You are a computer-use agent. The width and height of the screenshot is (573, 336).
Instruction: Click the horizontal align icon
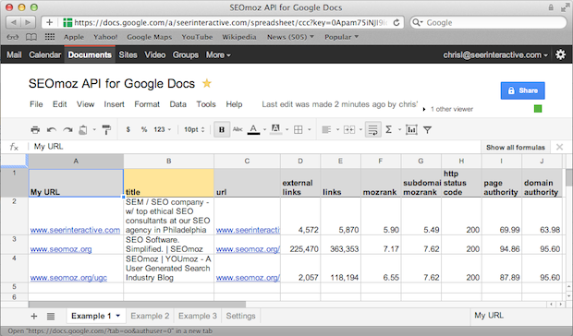[x=326, y=129]
